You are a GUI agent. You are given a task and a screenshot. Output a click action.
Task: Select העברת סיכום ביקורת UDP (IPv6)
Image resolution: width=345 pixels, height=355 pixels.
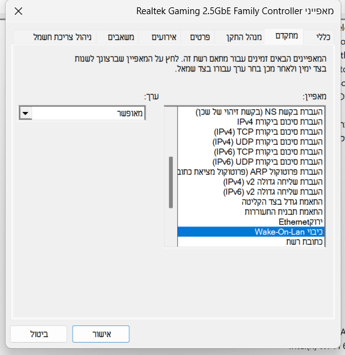pos(251,162)
